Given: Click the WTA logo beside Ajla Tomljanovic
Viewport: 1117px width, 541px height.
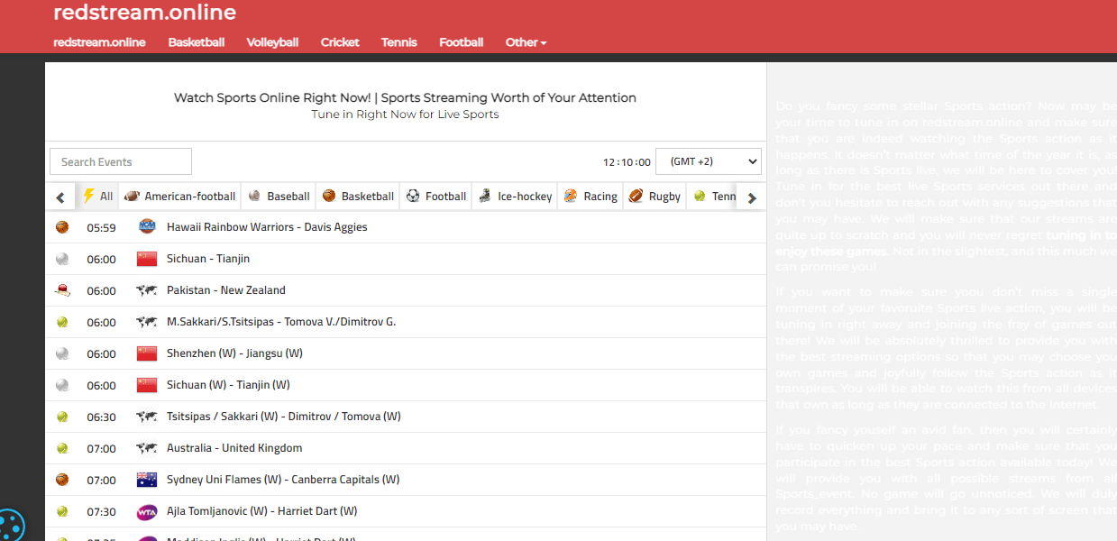Looking at the screenshot, I should [x=147, y=511].
